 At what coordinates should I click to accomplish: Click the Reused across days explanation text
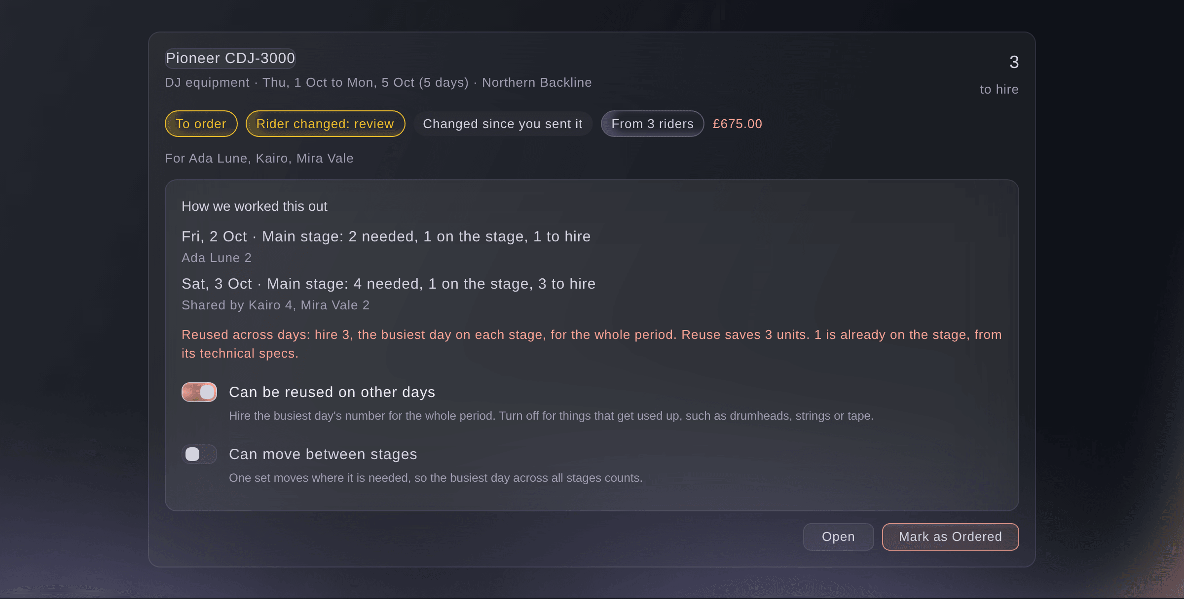592,344
